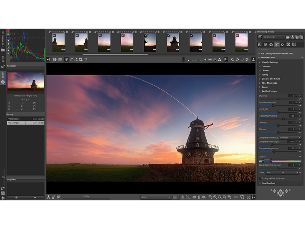Image resolution: width=305 pixels, height=229 pixels.
Task: Click the save current image icon
Action: pos(48,197)
